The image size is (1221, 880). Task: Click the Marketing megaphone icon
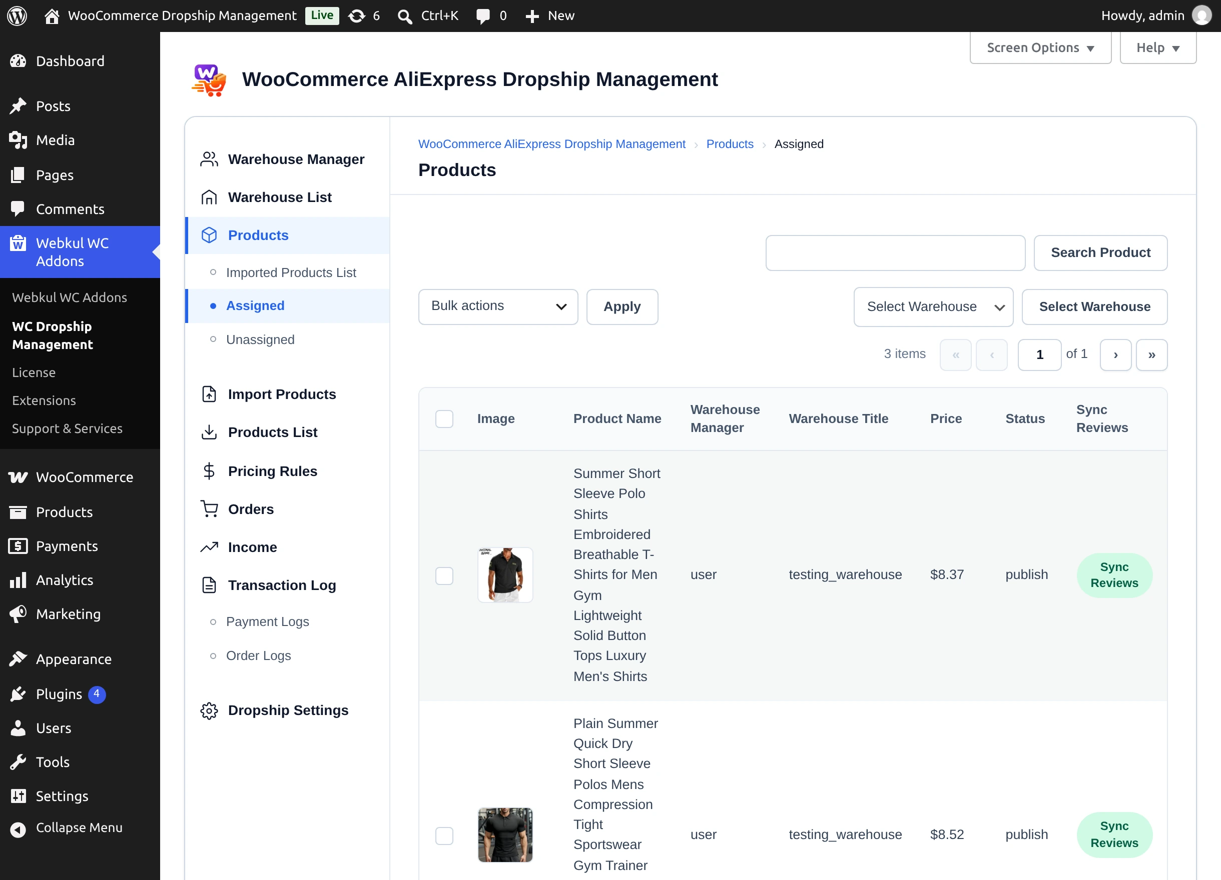pyautogui.click(x=18, y=613)
